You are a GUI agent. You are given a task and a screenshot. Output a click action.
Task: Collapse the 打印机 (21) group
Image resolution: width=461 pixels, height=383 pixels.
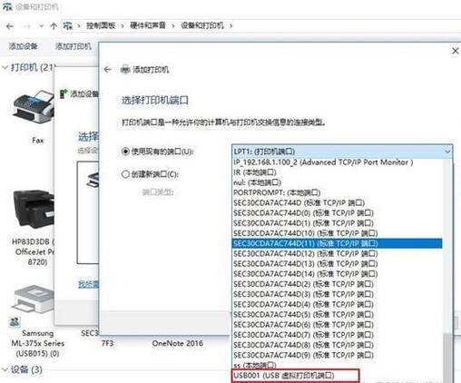coord(5,67)
